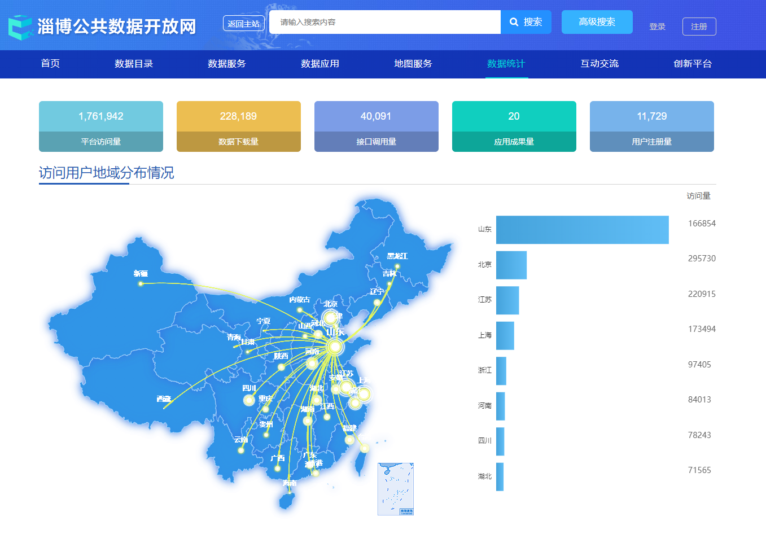
Task: Click the Sichuan circle marker on map
Action: click(249, 400)
